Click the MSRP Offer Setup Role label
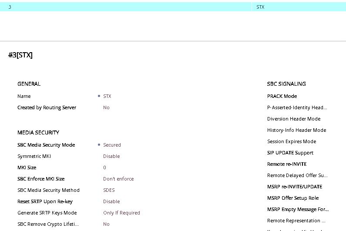346x231 pixels. (293, 198)
